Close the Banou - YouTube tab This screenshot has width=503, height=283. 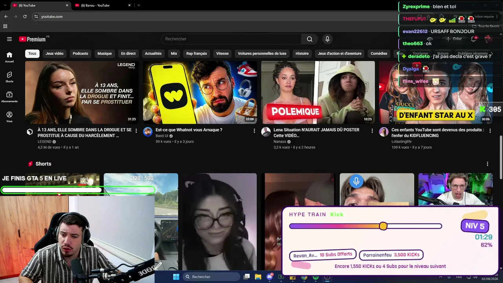(x=130, y=5)
